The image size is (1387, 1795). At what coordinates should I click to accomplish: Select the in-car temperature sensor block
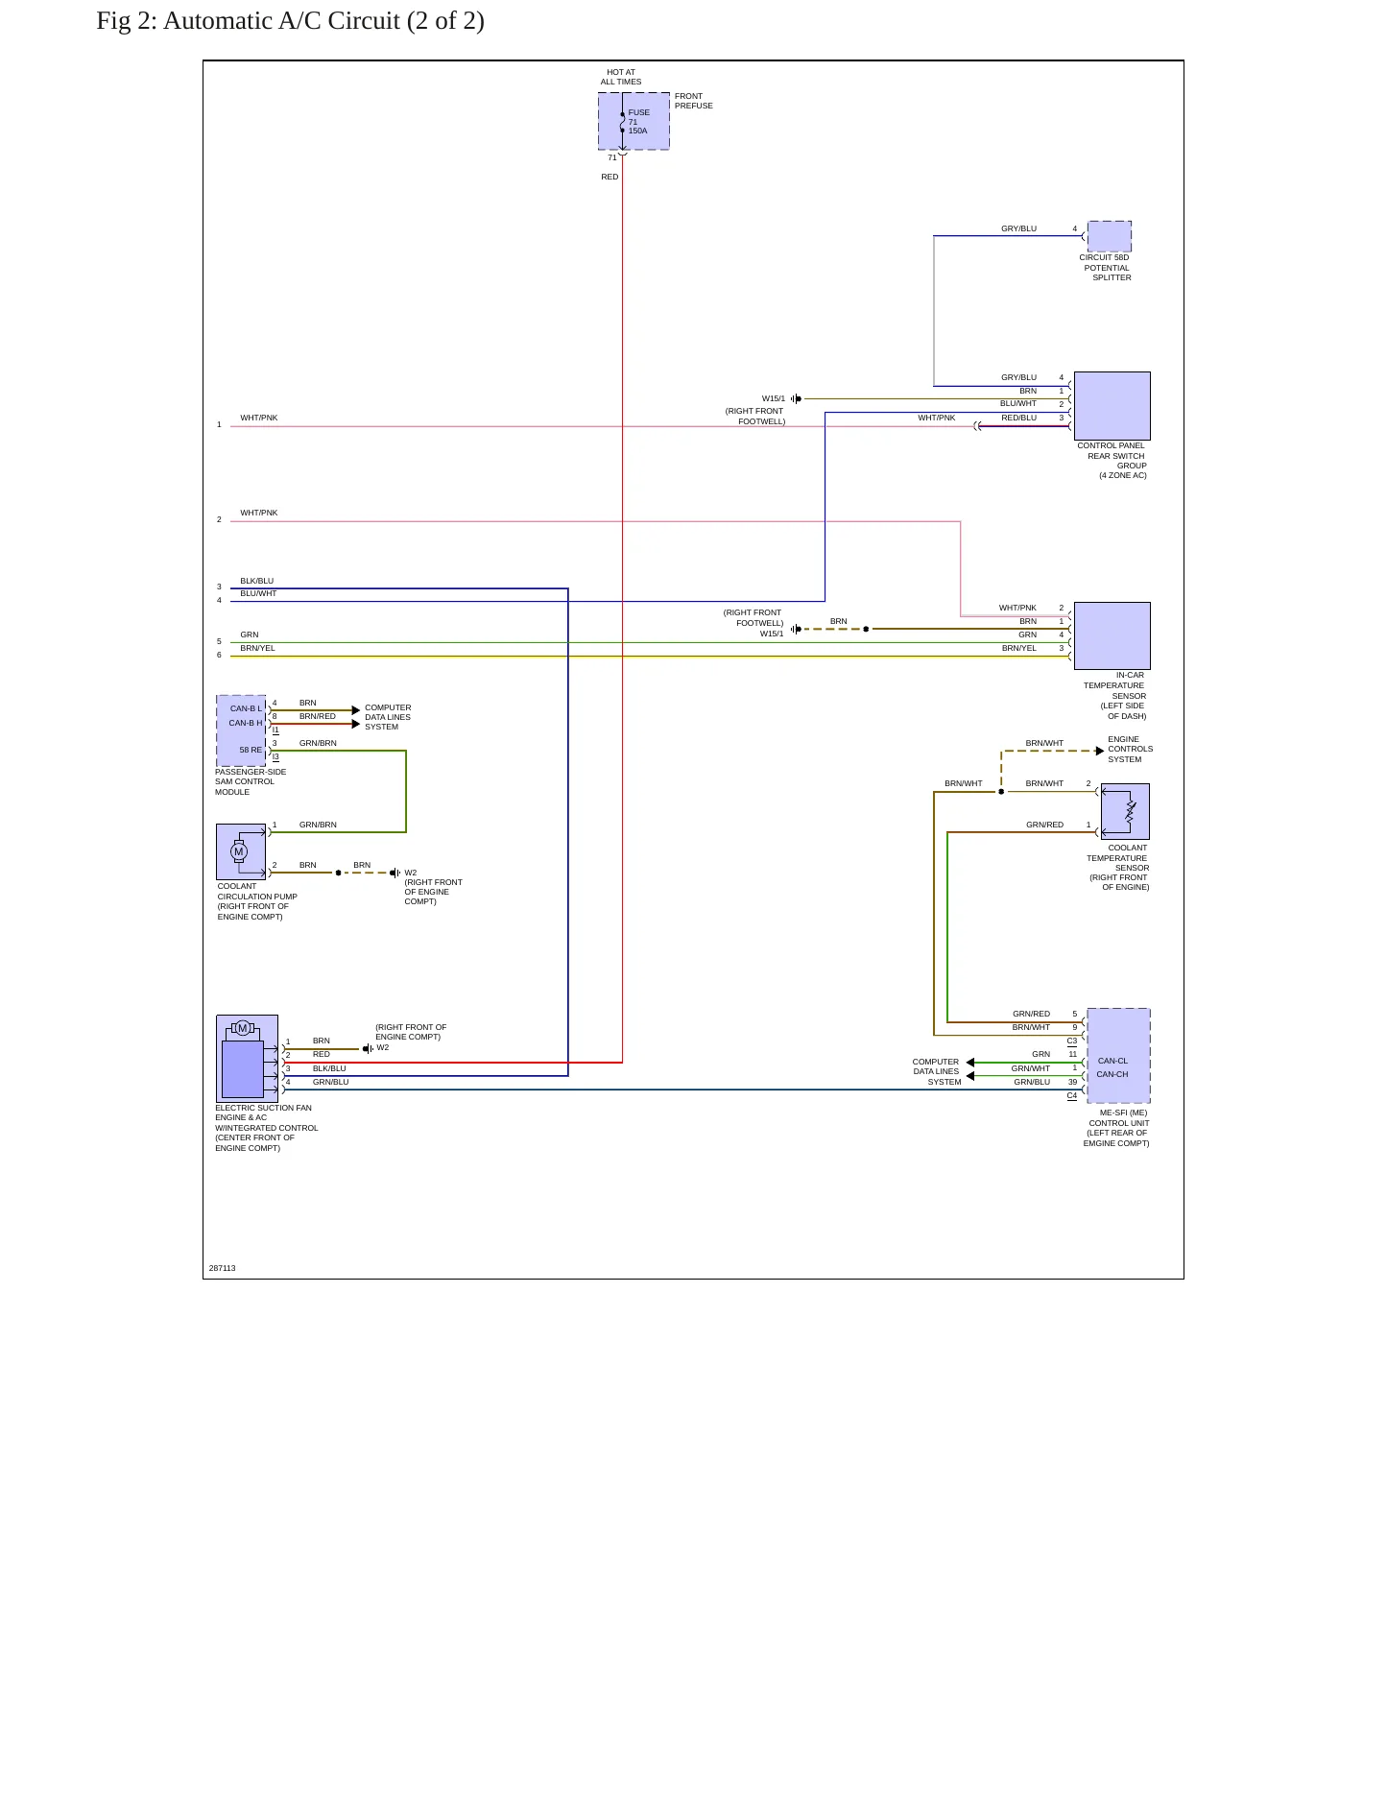point(1112,635)
